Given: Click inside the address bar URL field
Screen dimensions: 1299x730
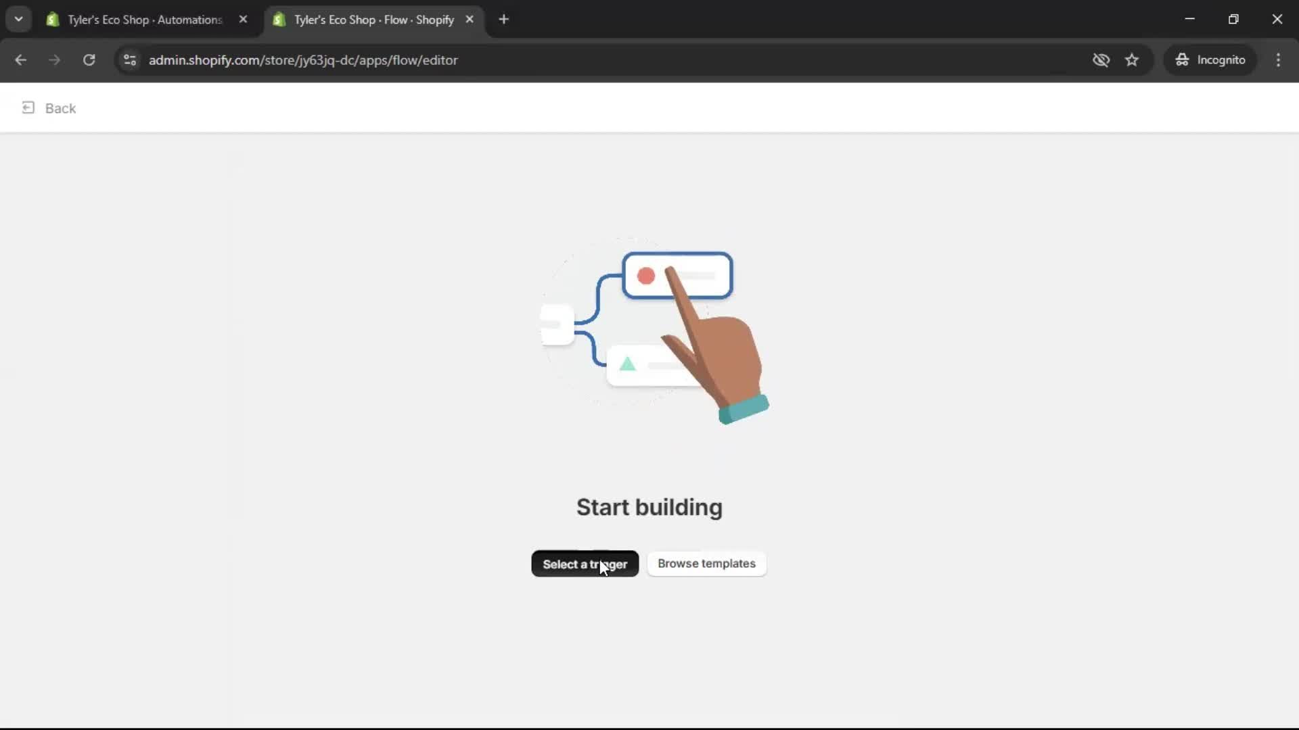Looking at the screenshot, I should (x=304, y=60).
